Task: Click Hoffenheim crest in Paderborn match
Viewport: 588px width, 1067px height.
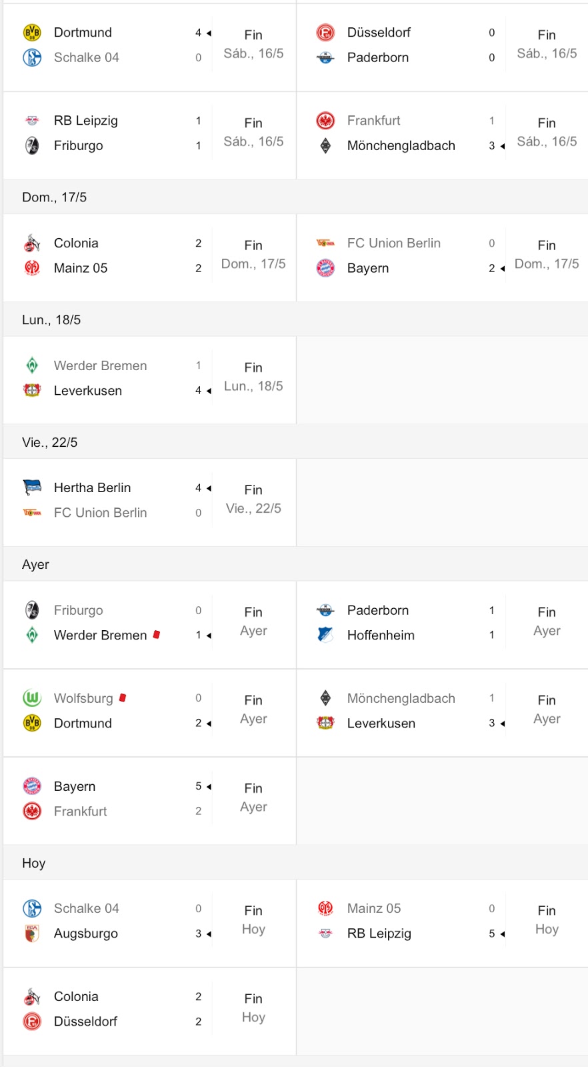Action: tap(325, 635)
